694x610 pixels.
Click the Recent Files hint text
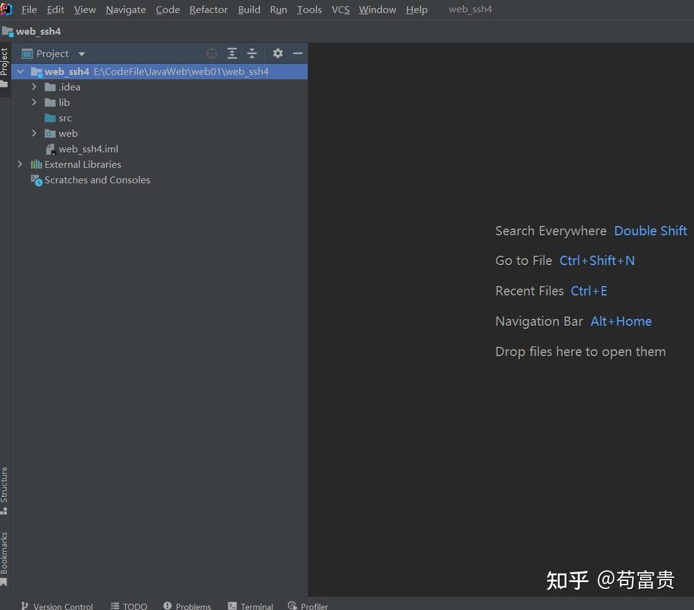point(529,291)
